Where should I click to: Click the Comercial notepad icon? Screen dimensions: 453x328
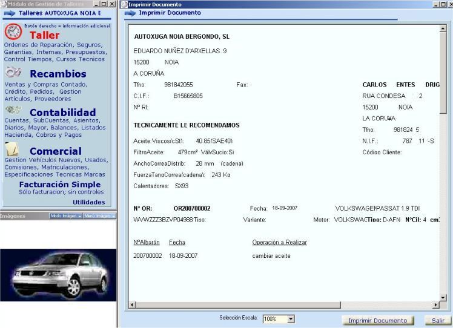(x=12, y=149)
